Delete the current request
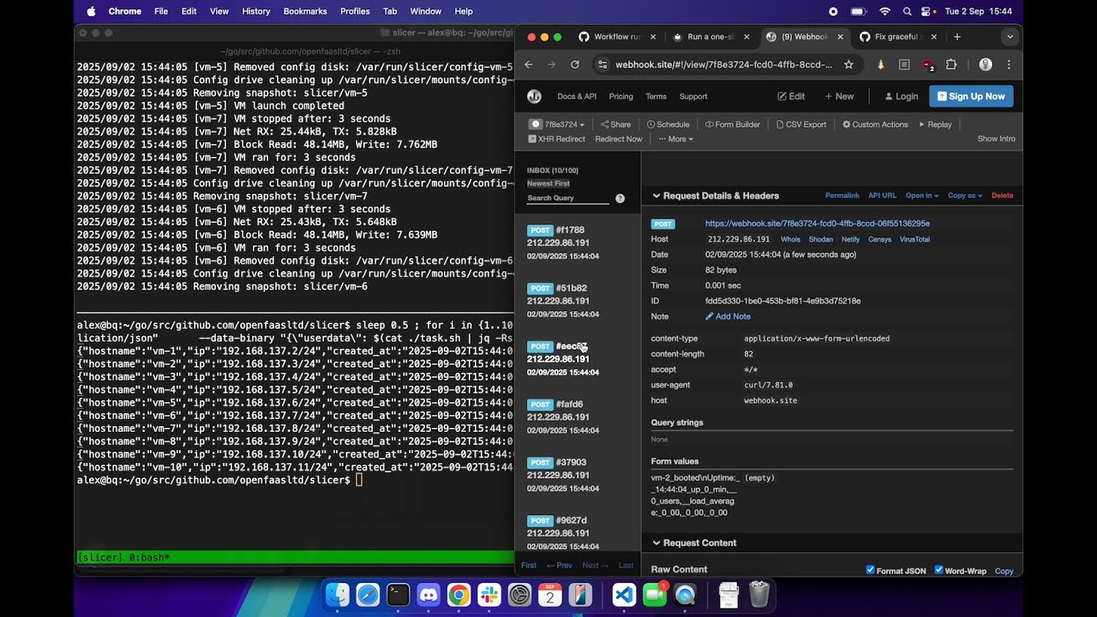1097x617 pixels. tap(1002, 195)
